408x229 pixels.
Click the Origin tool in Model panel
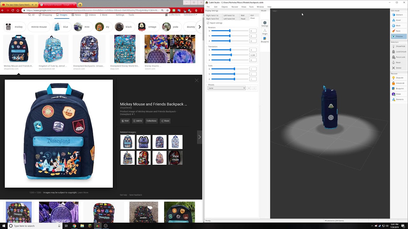(265, 32)
